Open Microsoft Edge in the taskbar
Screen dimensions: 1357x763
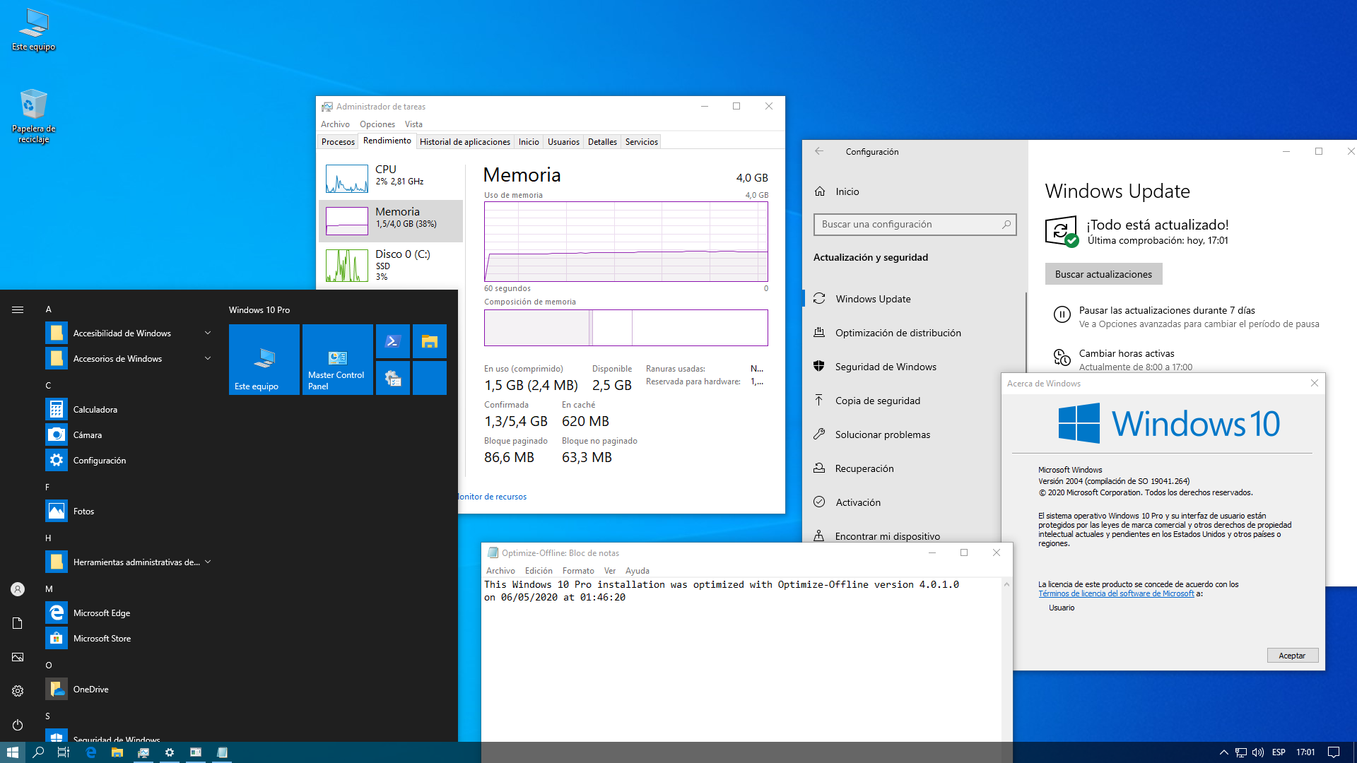(x=91, y=752)
